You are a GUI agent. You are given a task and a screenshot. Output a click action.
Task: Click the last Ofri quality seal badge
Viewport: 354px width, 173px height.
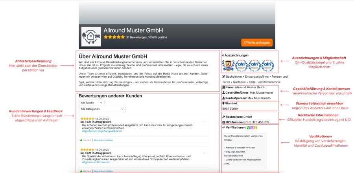(268, 64)
